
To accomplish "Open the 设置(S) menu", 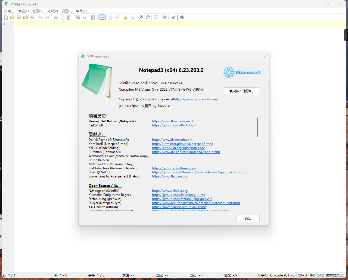I will click(x=67, y=11).
